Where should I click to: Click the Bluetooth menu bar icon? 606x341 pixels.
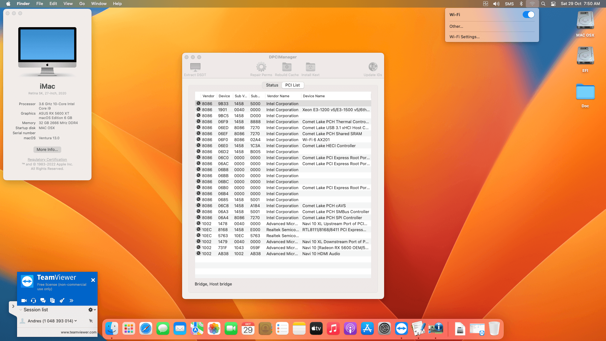point(521,3)
